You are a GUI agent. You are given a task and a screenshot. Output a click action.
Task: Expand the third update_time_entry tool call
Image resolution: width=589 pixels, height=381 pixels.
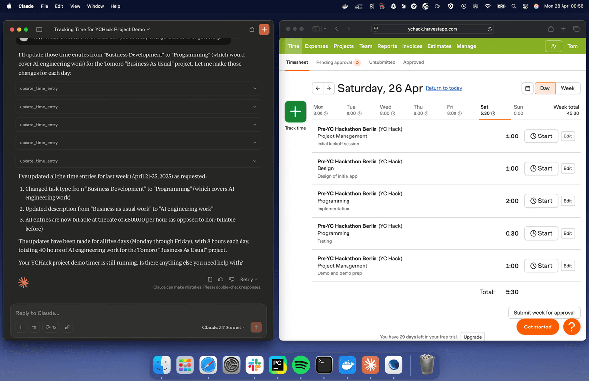[x=138, y=125]
